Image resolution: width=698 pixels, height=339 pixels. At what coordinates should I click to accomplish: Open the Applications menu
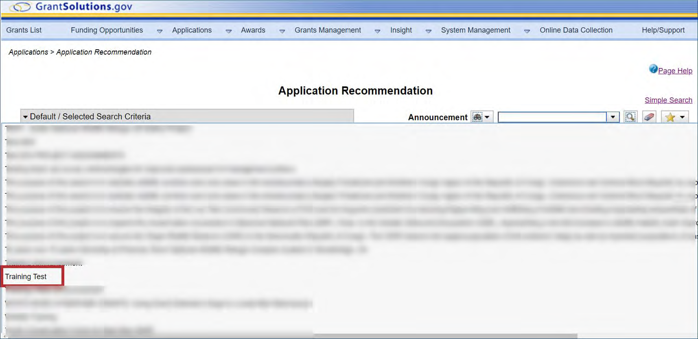(x=192, y=30)
